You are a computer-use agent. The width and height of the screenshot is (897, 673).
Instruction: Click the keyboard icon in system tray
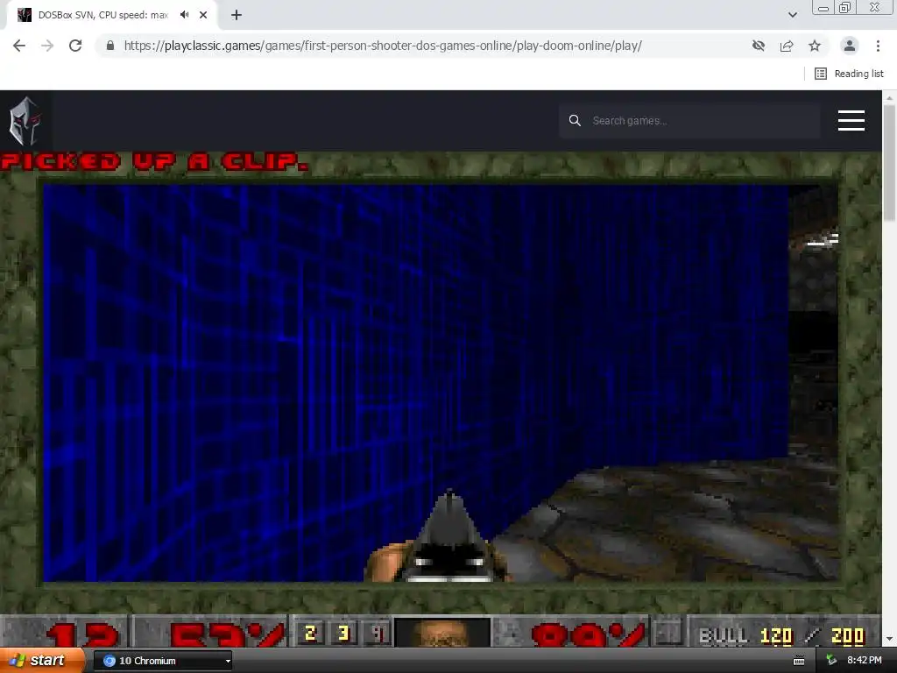coord(799,661)
